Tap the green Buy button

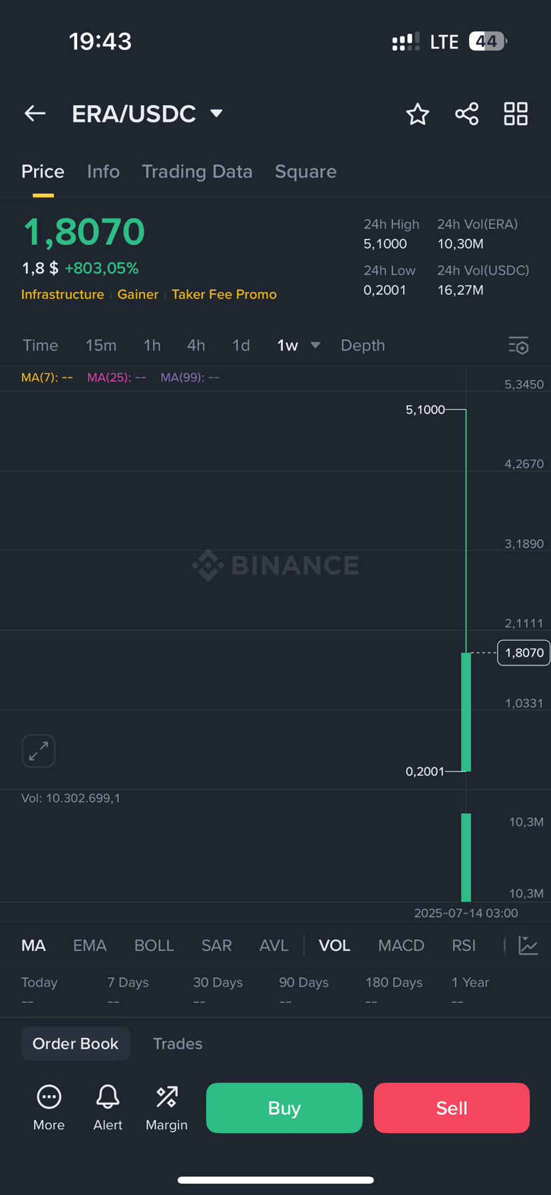click(x=284, y=1108)
